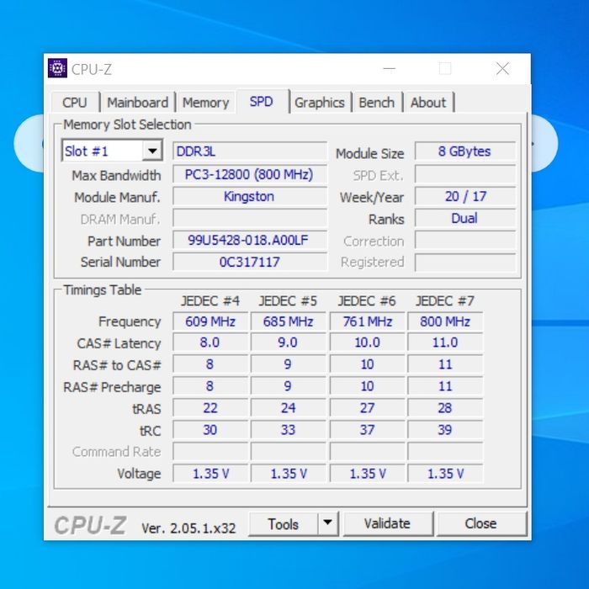Select the Memory tab

205,103
